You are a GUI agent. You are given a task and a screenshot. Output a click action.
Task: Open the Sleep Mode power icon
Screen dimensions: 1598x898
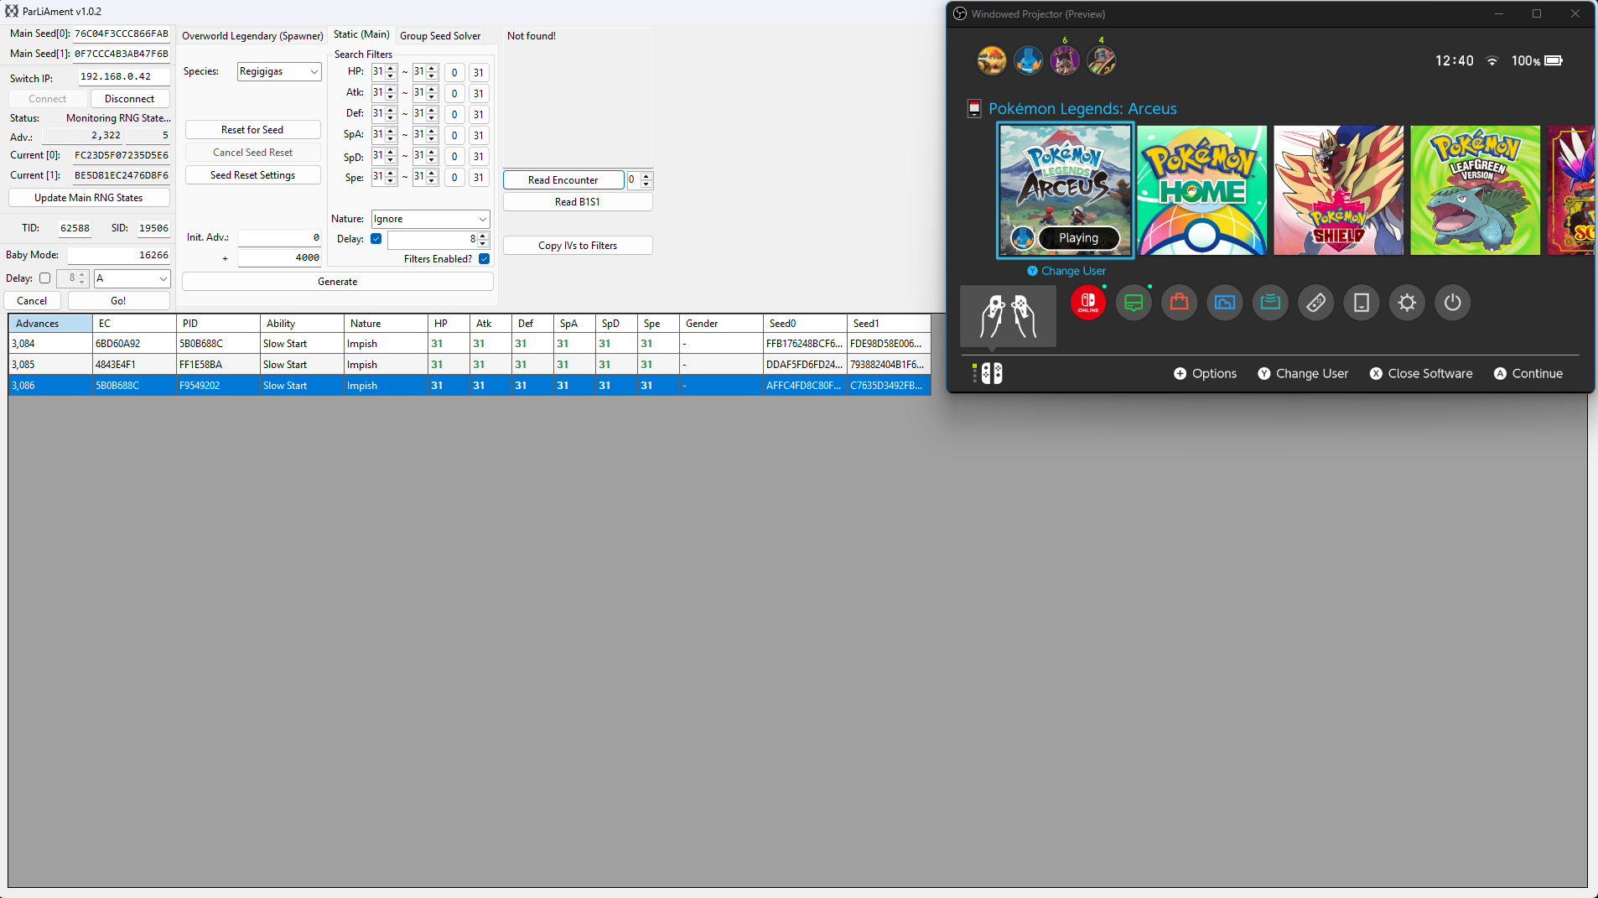[x=1452, y=303]
